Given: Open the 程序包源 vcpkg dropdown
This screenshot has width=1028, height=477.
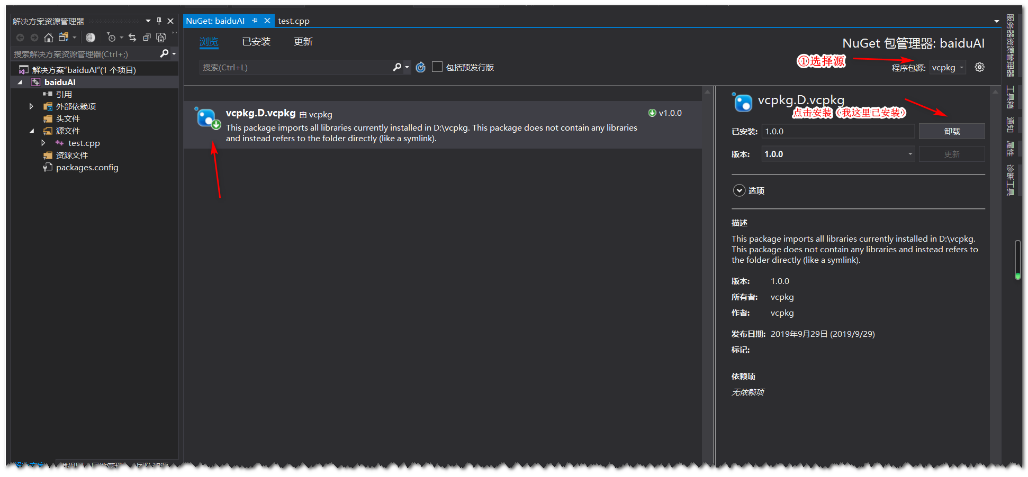Looking at the screenshot, I should tap(948, 68).
